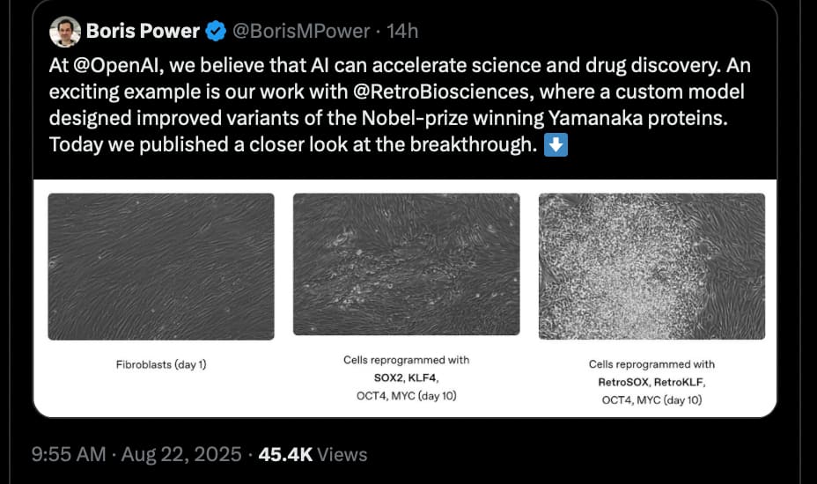817x484 pixels.
Task: Click the bold 'RetroSOX, RetroKLF,' caption text
Action: click(x=651, y=382)
